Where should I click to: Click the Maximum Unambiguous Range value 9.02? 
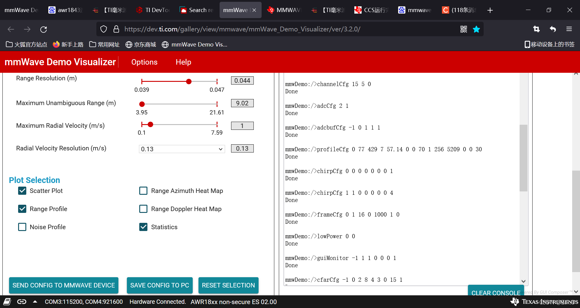pos(242,103)
